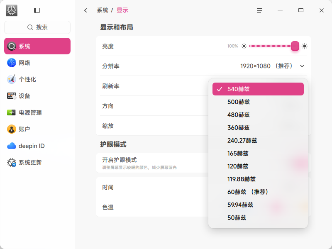Click the low brightness sun icon

pyautogui.click(x=244, y=46)
